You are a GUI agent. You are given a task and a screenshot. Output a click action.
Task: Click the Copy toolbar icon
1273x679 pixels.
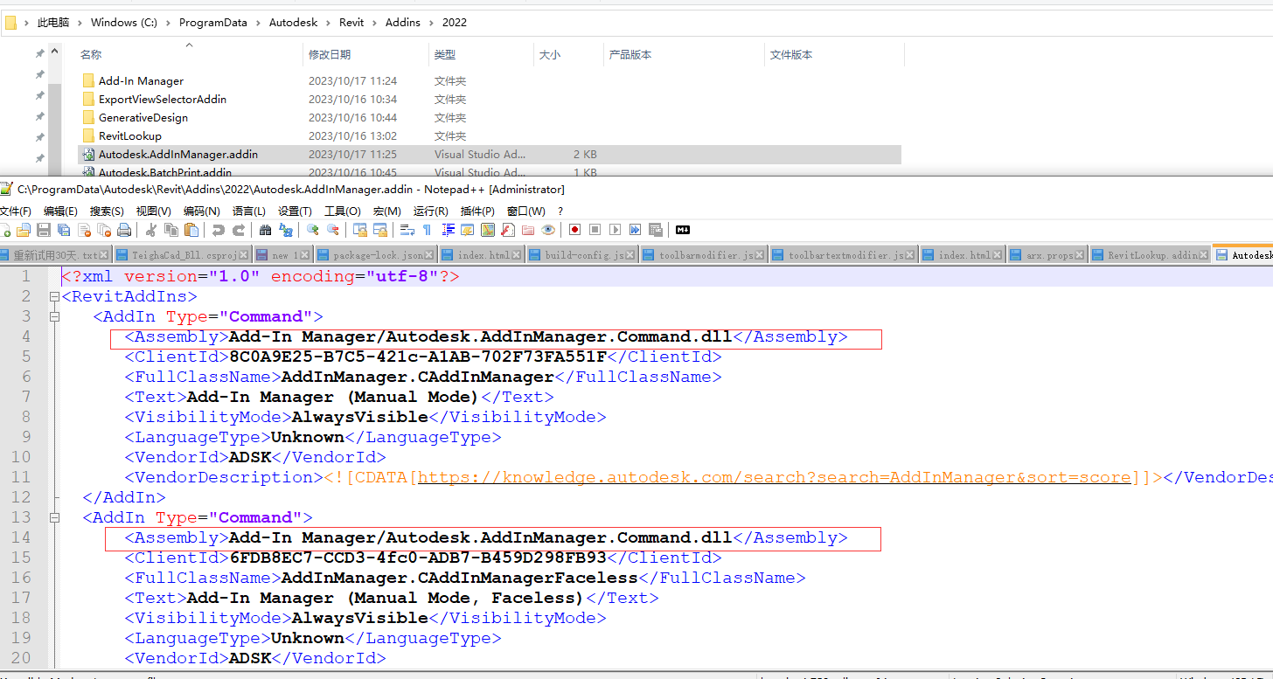(x=171, y=230)
